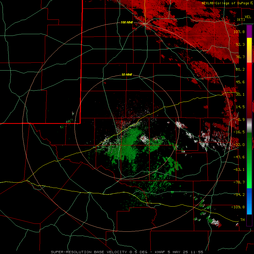Click the -109.8 velocity scale value
This screenshot has width=254, height=254.
click(x=238, y=207)
